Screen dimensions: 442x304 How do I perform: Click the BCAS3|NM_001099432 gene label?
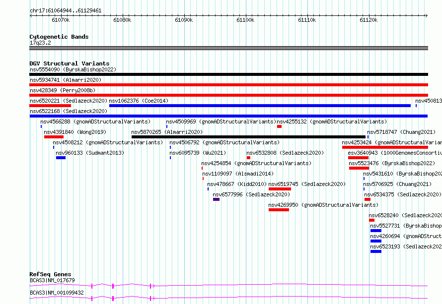57,293
